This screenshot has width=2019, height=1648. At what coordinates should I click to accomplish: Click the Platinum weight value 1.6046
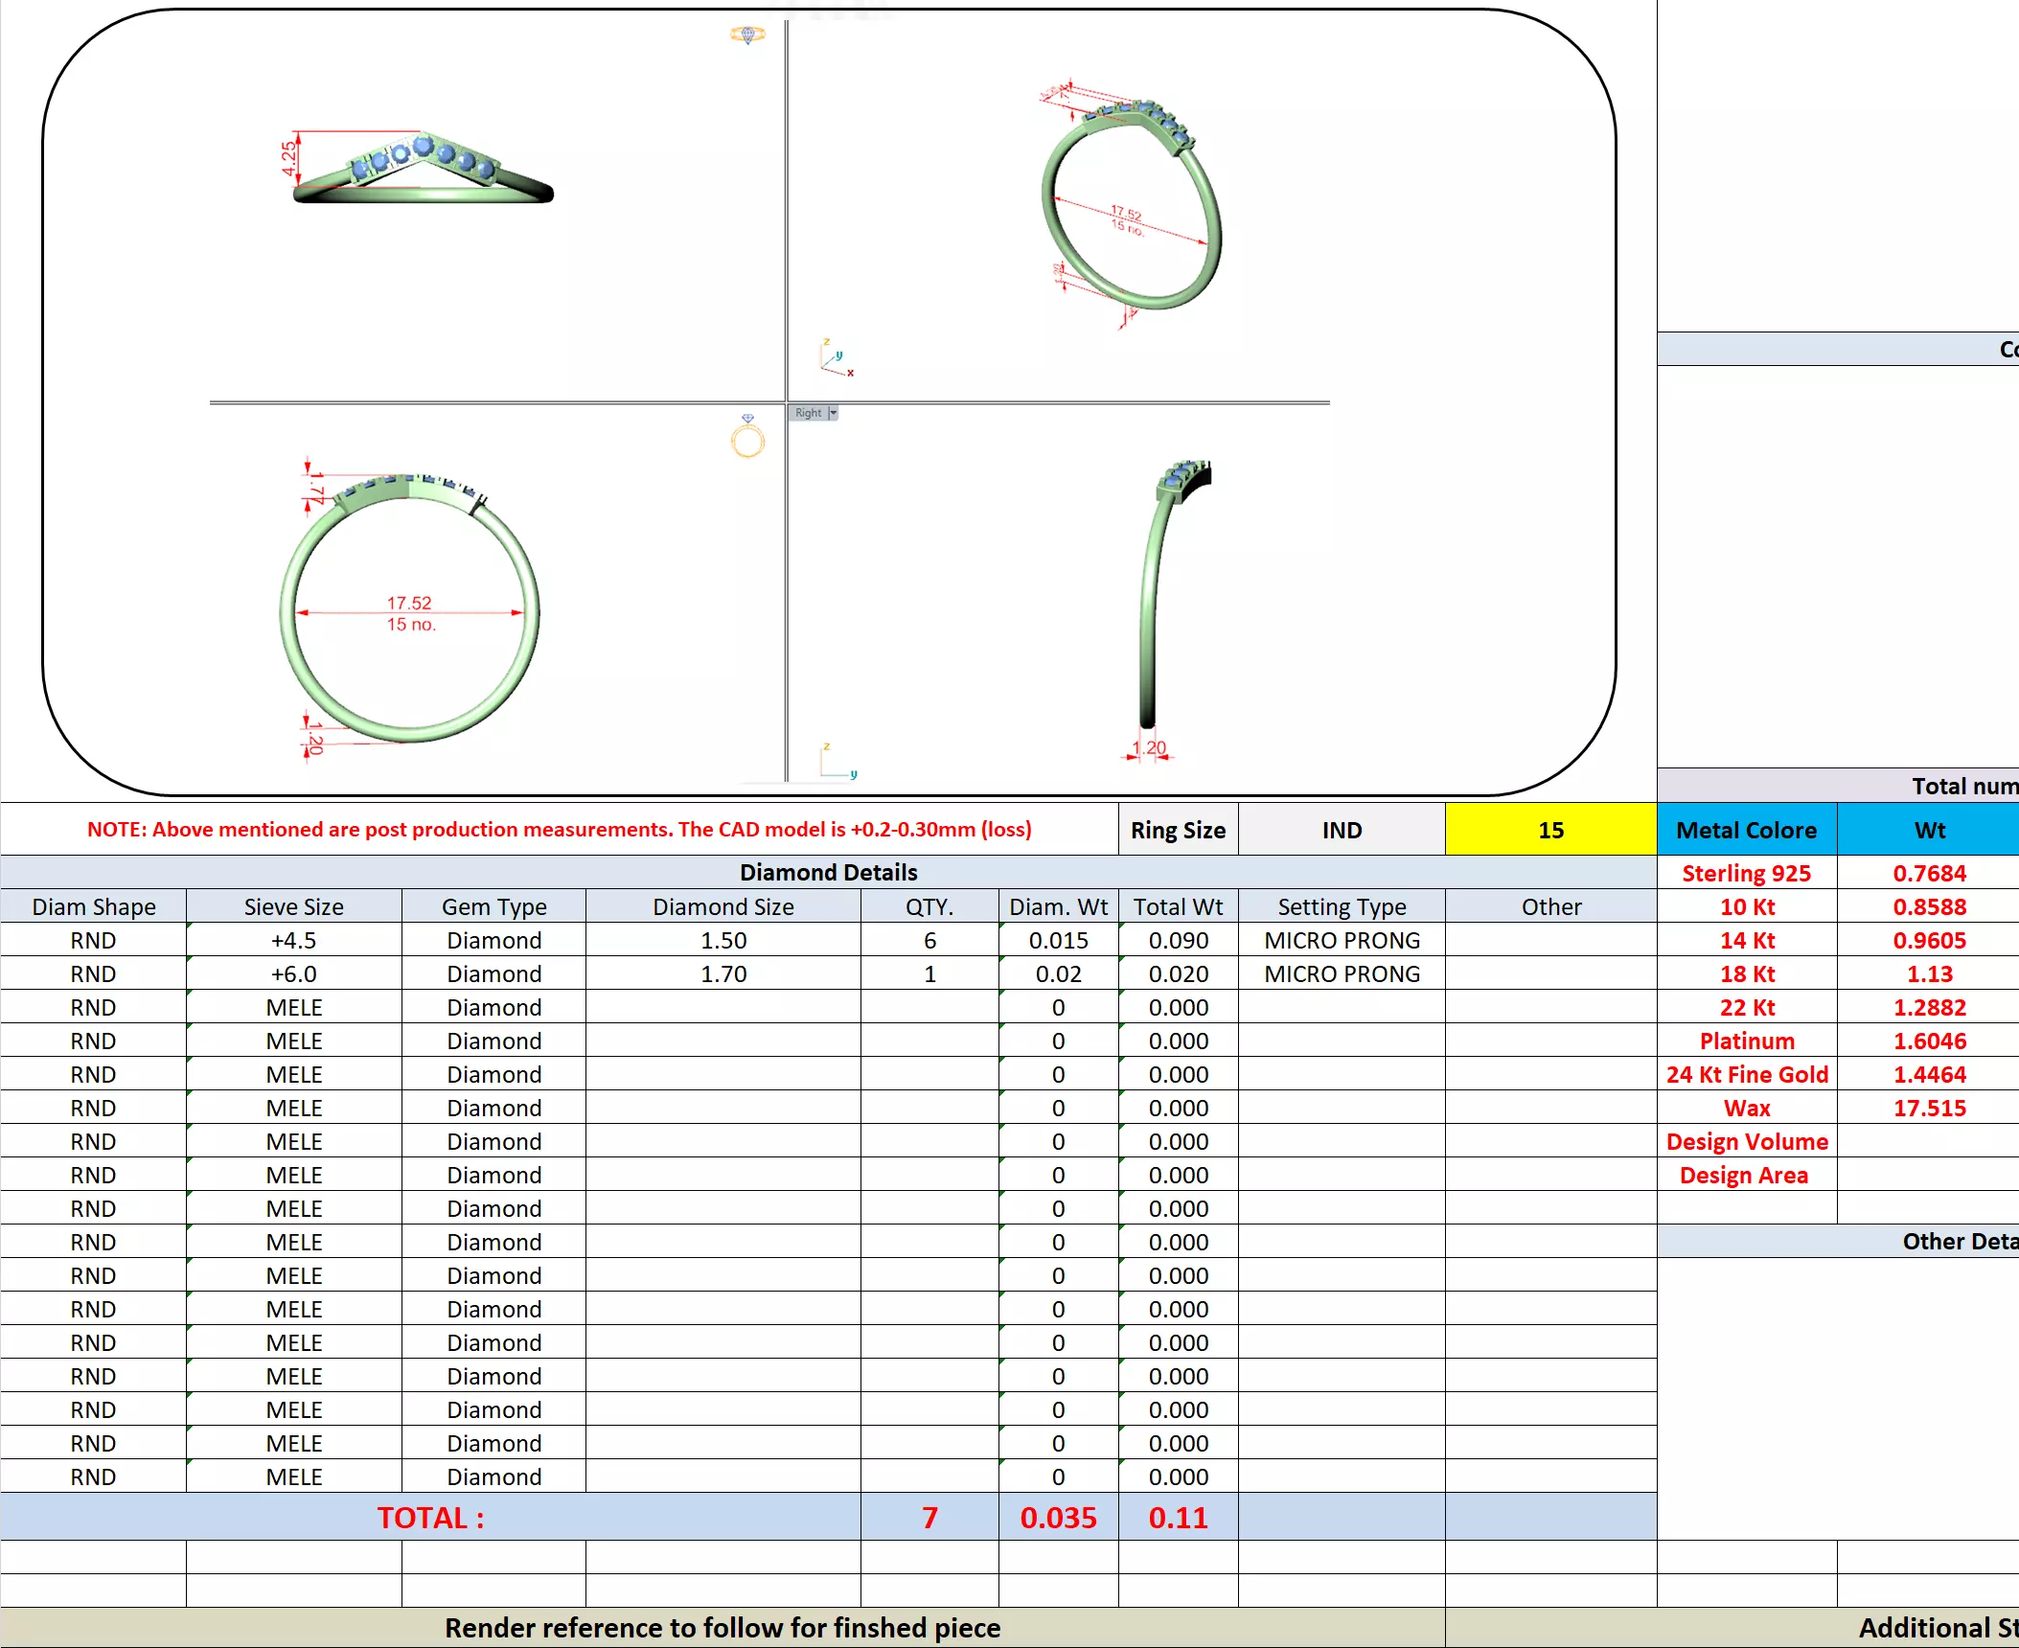[x=1928, y=1041]
